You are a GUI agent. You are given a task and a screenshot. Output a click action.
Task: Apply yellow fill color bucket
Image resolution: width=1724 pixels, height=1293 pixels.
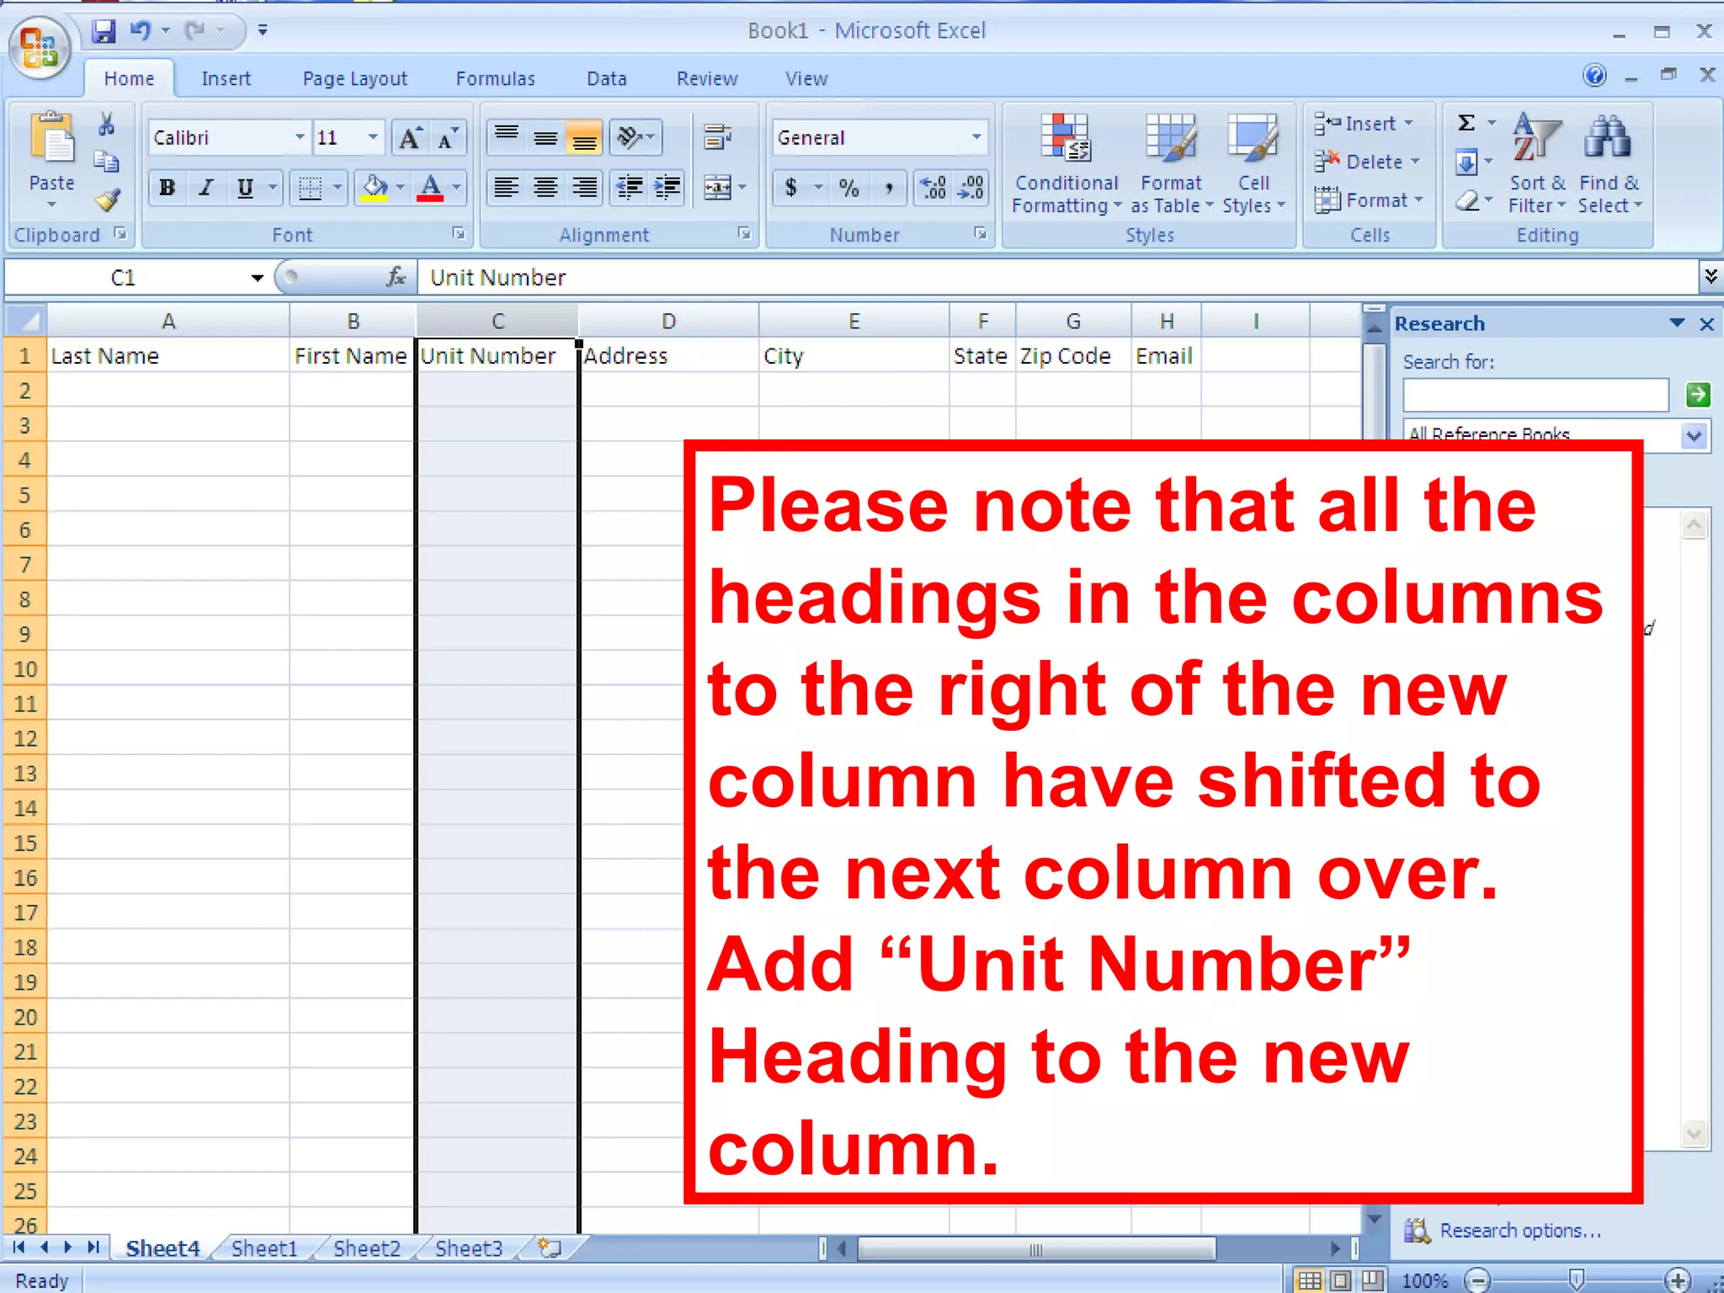375,188
